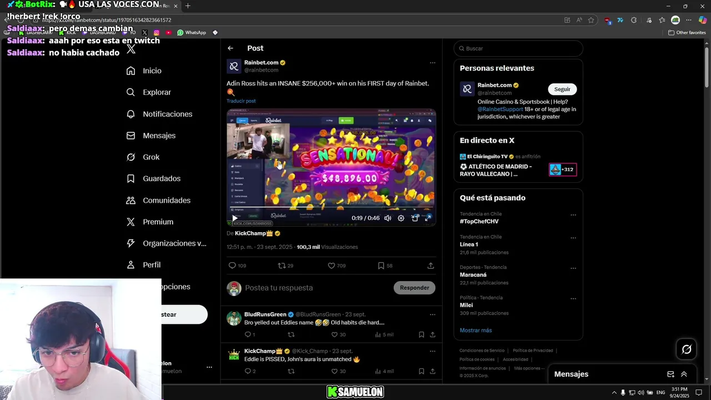Viewport: 711px width, 400px height.
Task: Open Comunidades in the sidebar
Action: coord(158,200)
